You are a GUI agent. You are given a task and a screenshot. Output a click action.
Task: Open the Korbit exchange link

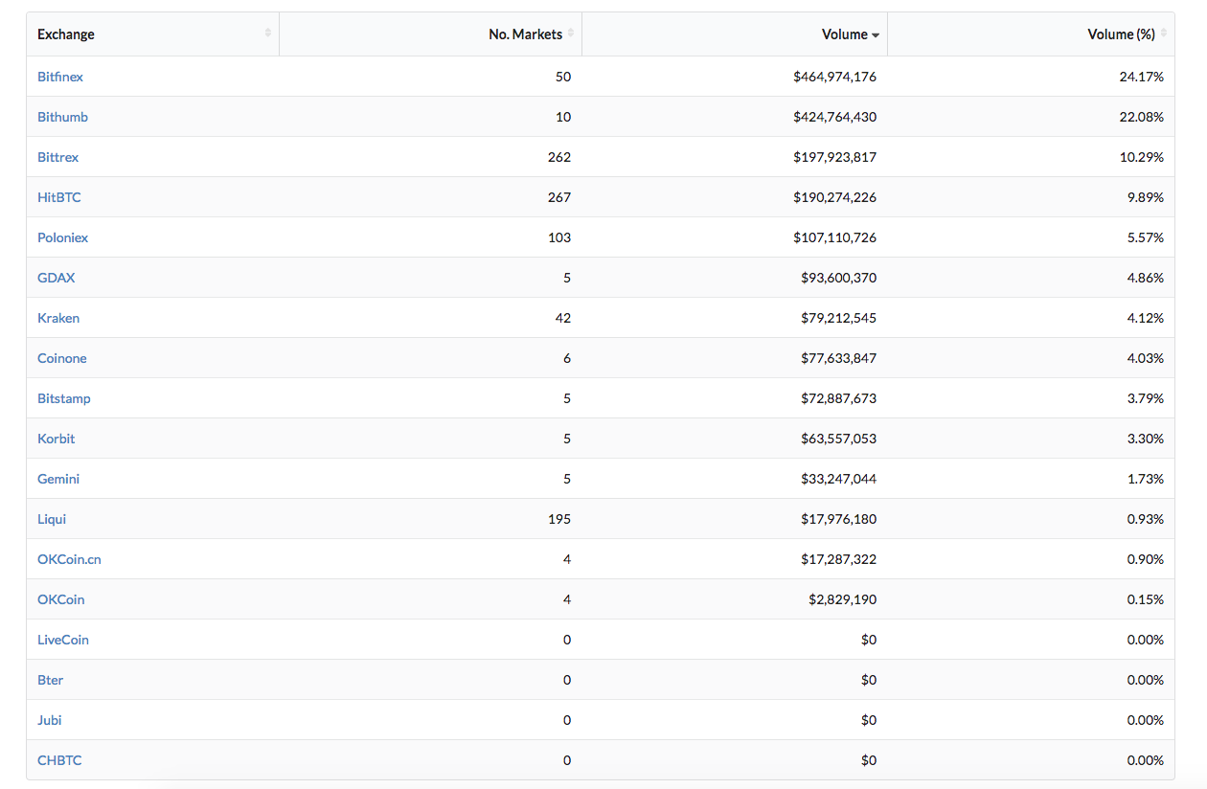[56, 439]
